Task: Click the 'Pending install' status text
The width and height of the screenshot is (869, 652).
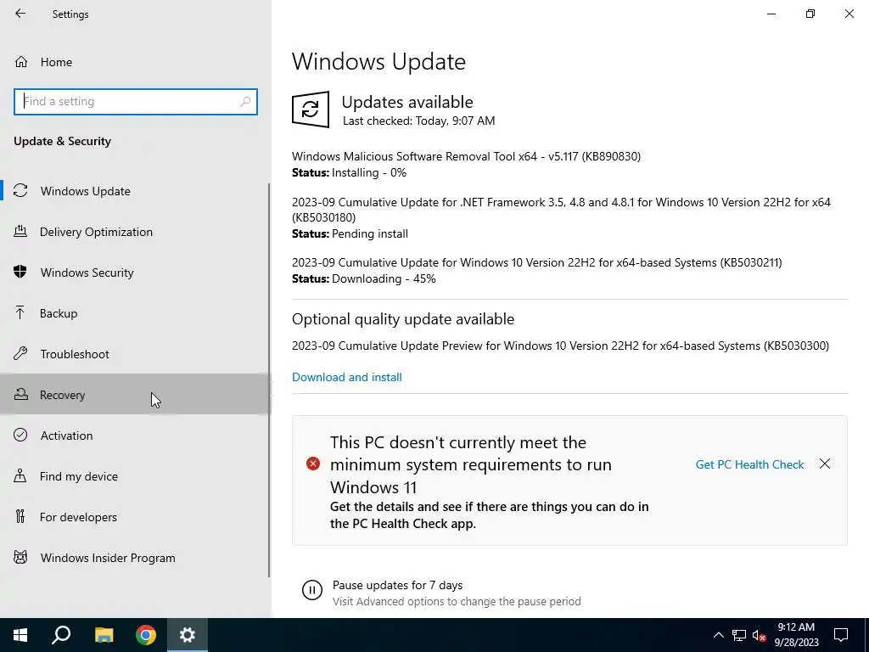Action: point(370,233)
